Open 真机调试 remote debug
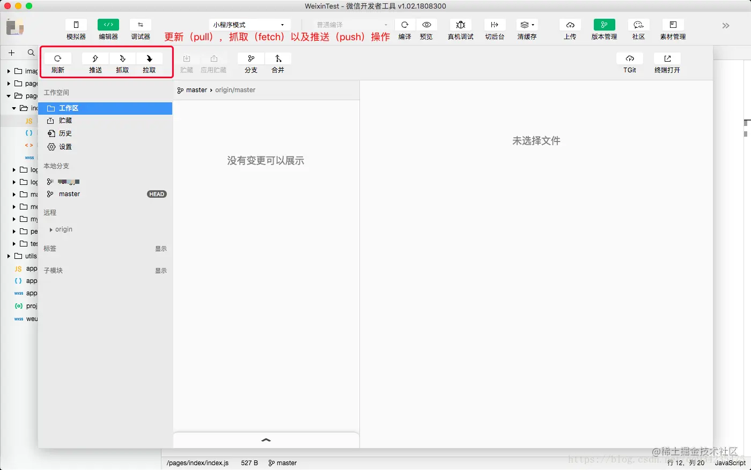Viewport: 751px width, 470px height. 461,25
